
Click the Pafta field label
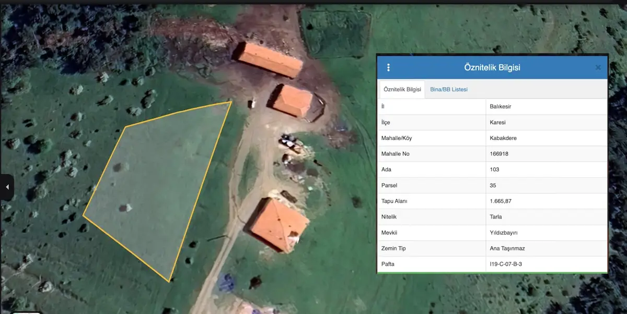pos(388,264)
